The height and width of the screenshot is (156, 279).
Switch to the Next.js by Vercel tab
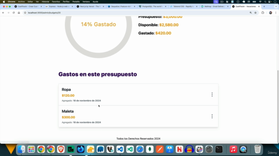tap(90, 6)
